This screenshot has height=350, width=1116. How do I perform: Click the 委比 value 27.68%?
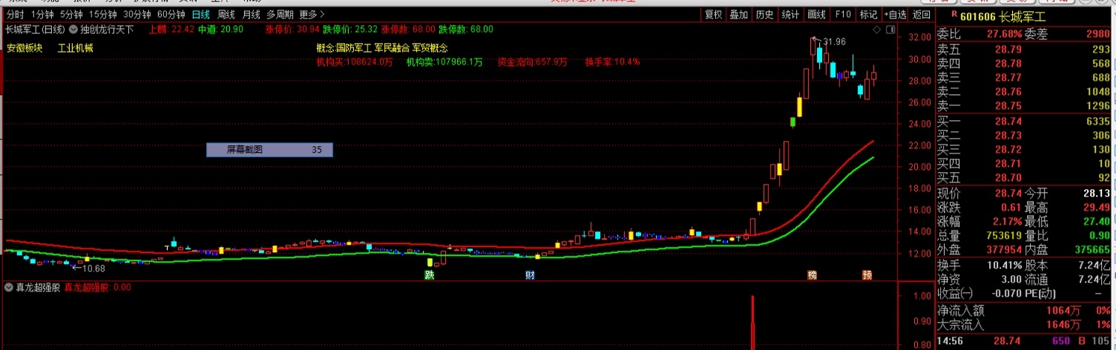pos(1005,34)
